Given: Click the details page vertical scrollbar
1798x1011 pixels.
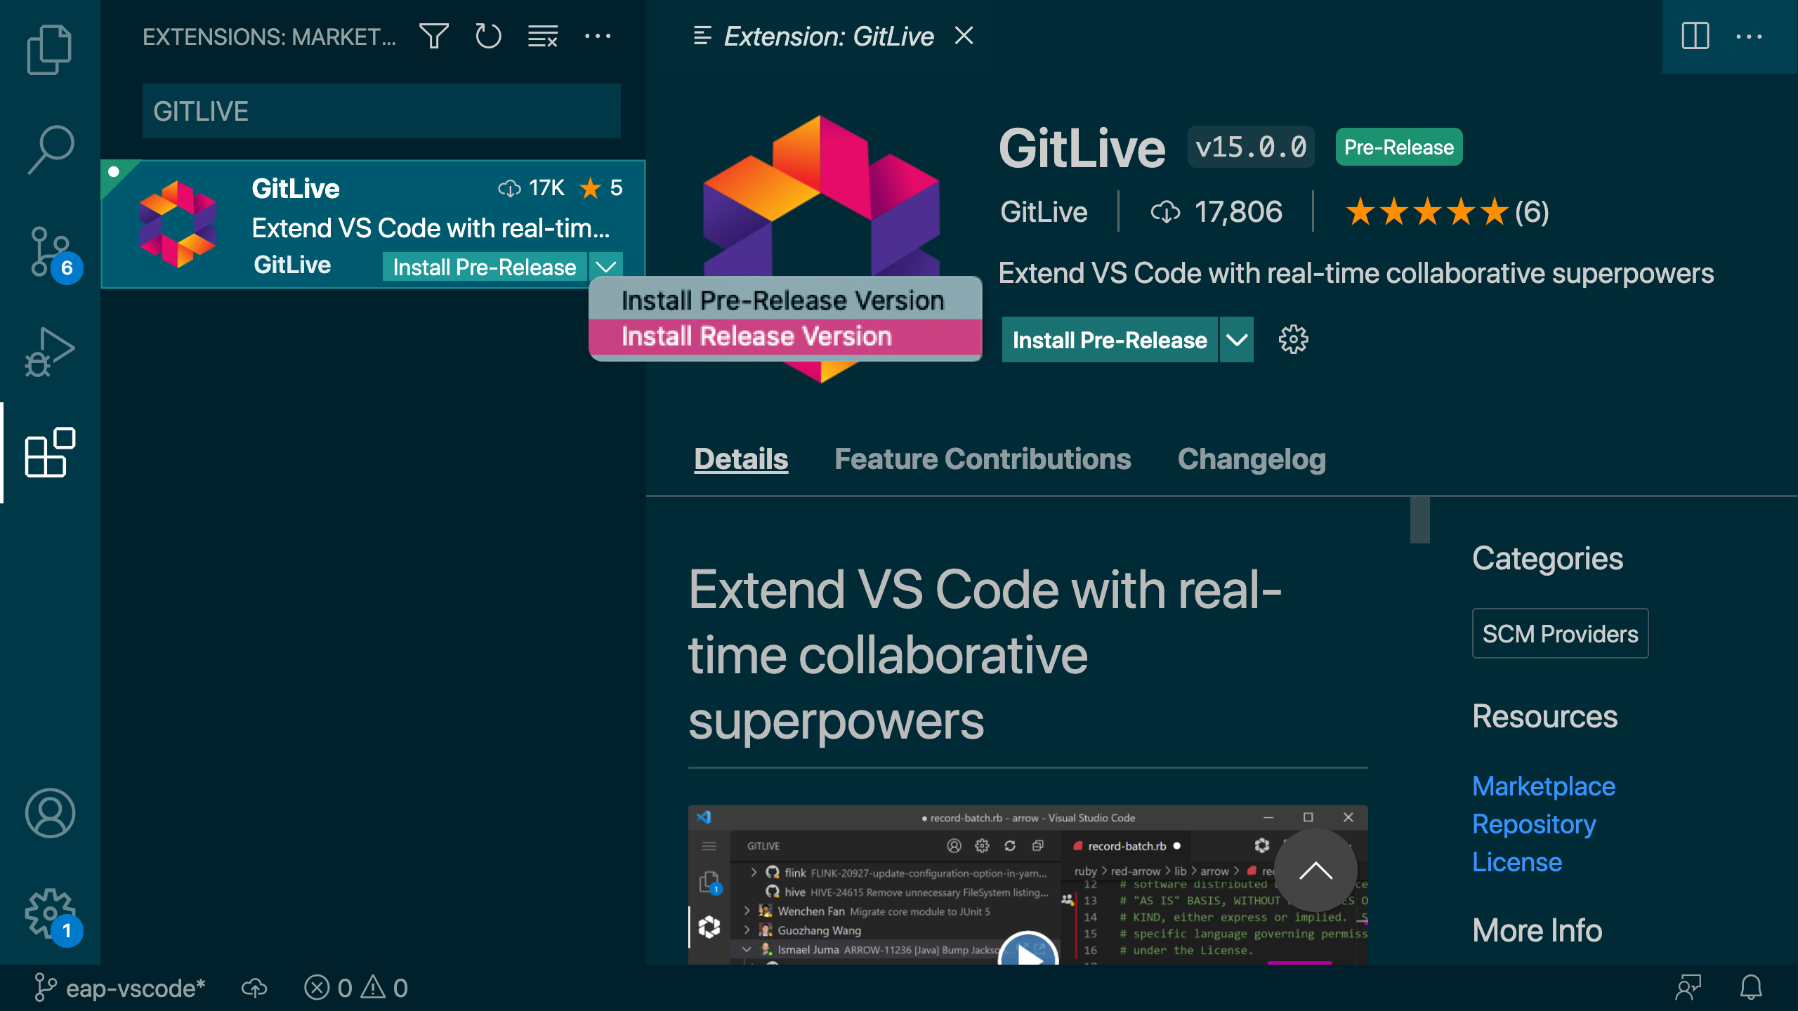Looking at the screenshot, I should (x=1419, y=520).
